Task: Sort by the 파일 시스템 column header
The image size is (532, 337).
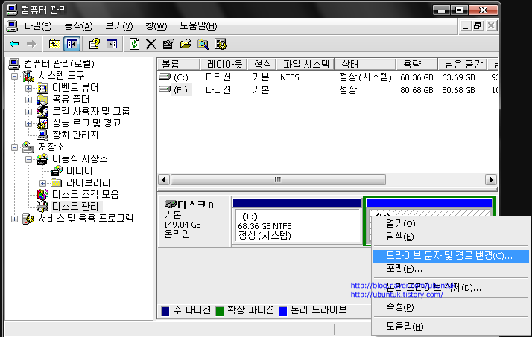Action: 305,64
